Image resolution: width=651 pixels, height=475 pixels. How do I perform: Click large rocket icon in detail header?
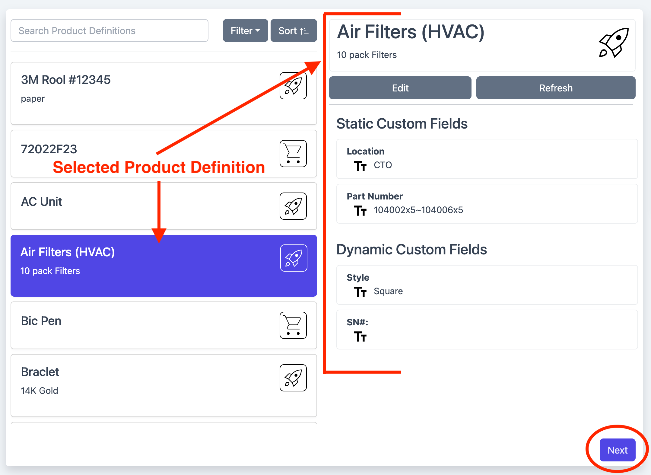click(614, 43)
